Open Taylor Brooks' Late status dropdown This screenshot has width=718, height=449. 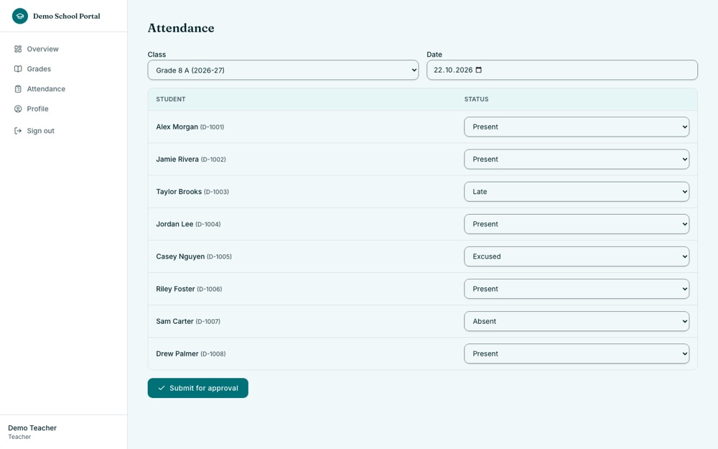[x=577, y=192]
